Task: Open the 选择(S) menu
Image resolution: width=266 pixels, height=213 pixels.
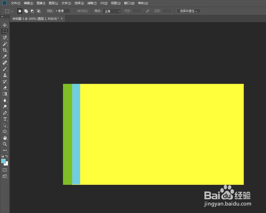Action: (x=79, y=3)
